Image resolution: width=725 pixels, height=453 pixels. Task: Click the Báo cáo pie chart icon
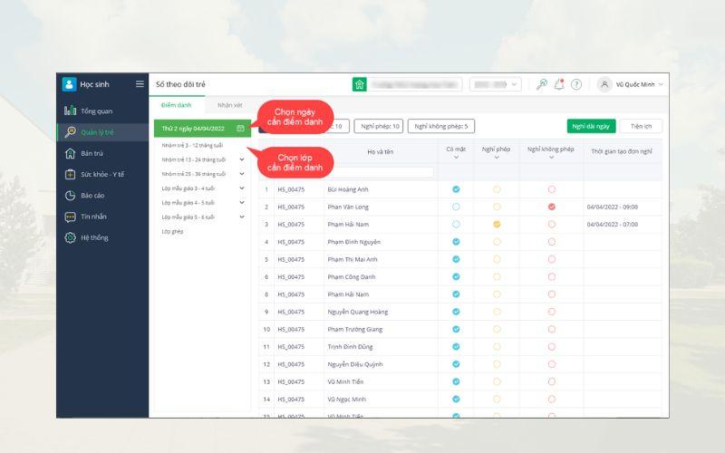tap(70, 195)
